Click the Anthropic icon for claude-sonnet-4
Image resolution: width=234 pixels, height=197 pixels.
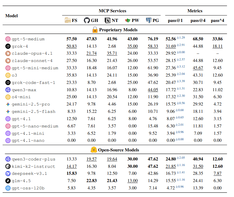click(x=8, y=61)
